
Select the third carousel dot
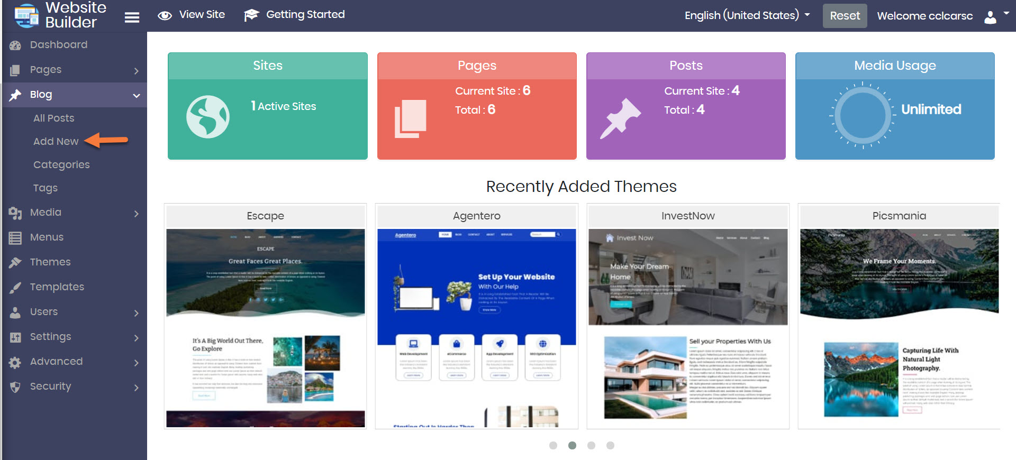pyautogui.click(x=591, y=445)
